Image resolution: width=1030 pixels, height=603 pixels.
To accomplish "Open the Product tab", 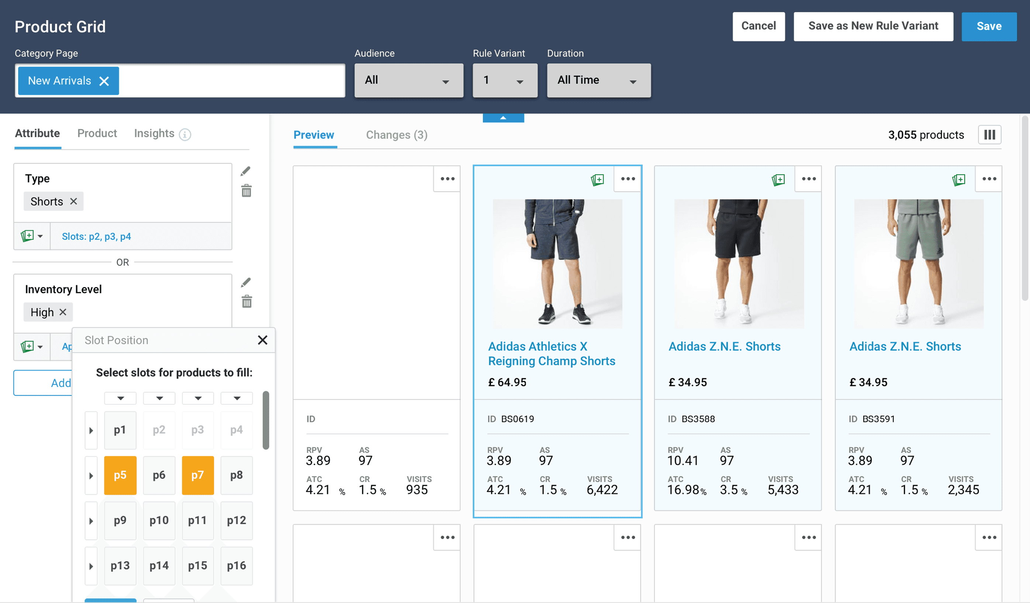I will [97, 133].
